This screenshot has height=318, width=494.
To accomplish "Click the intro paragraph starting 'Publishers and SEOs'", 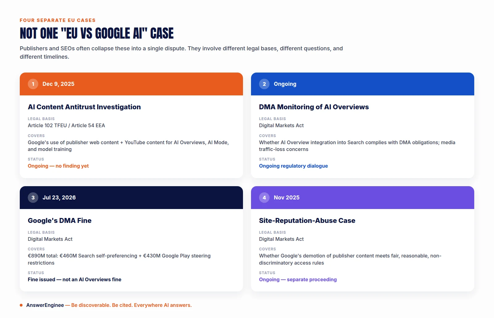I will click(181, 52).
